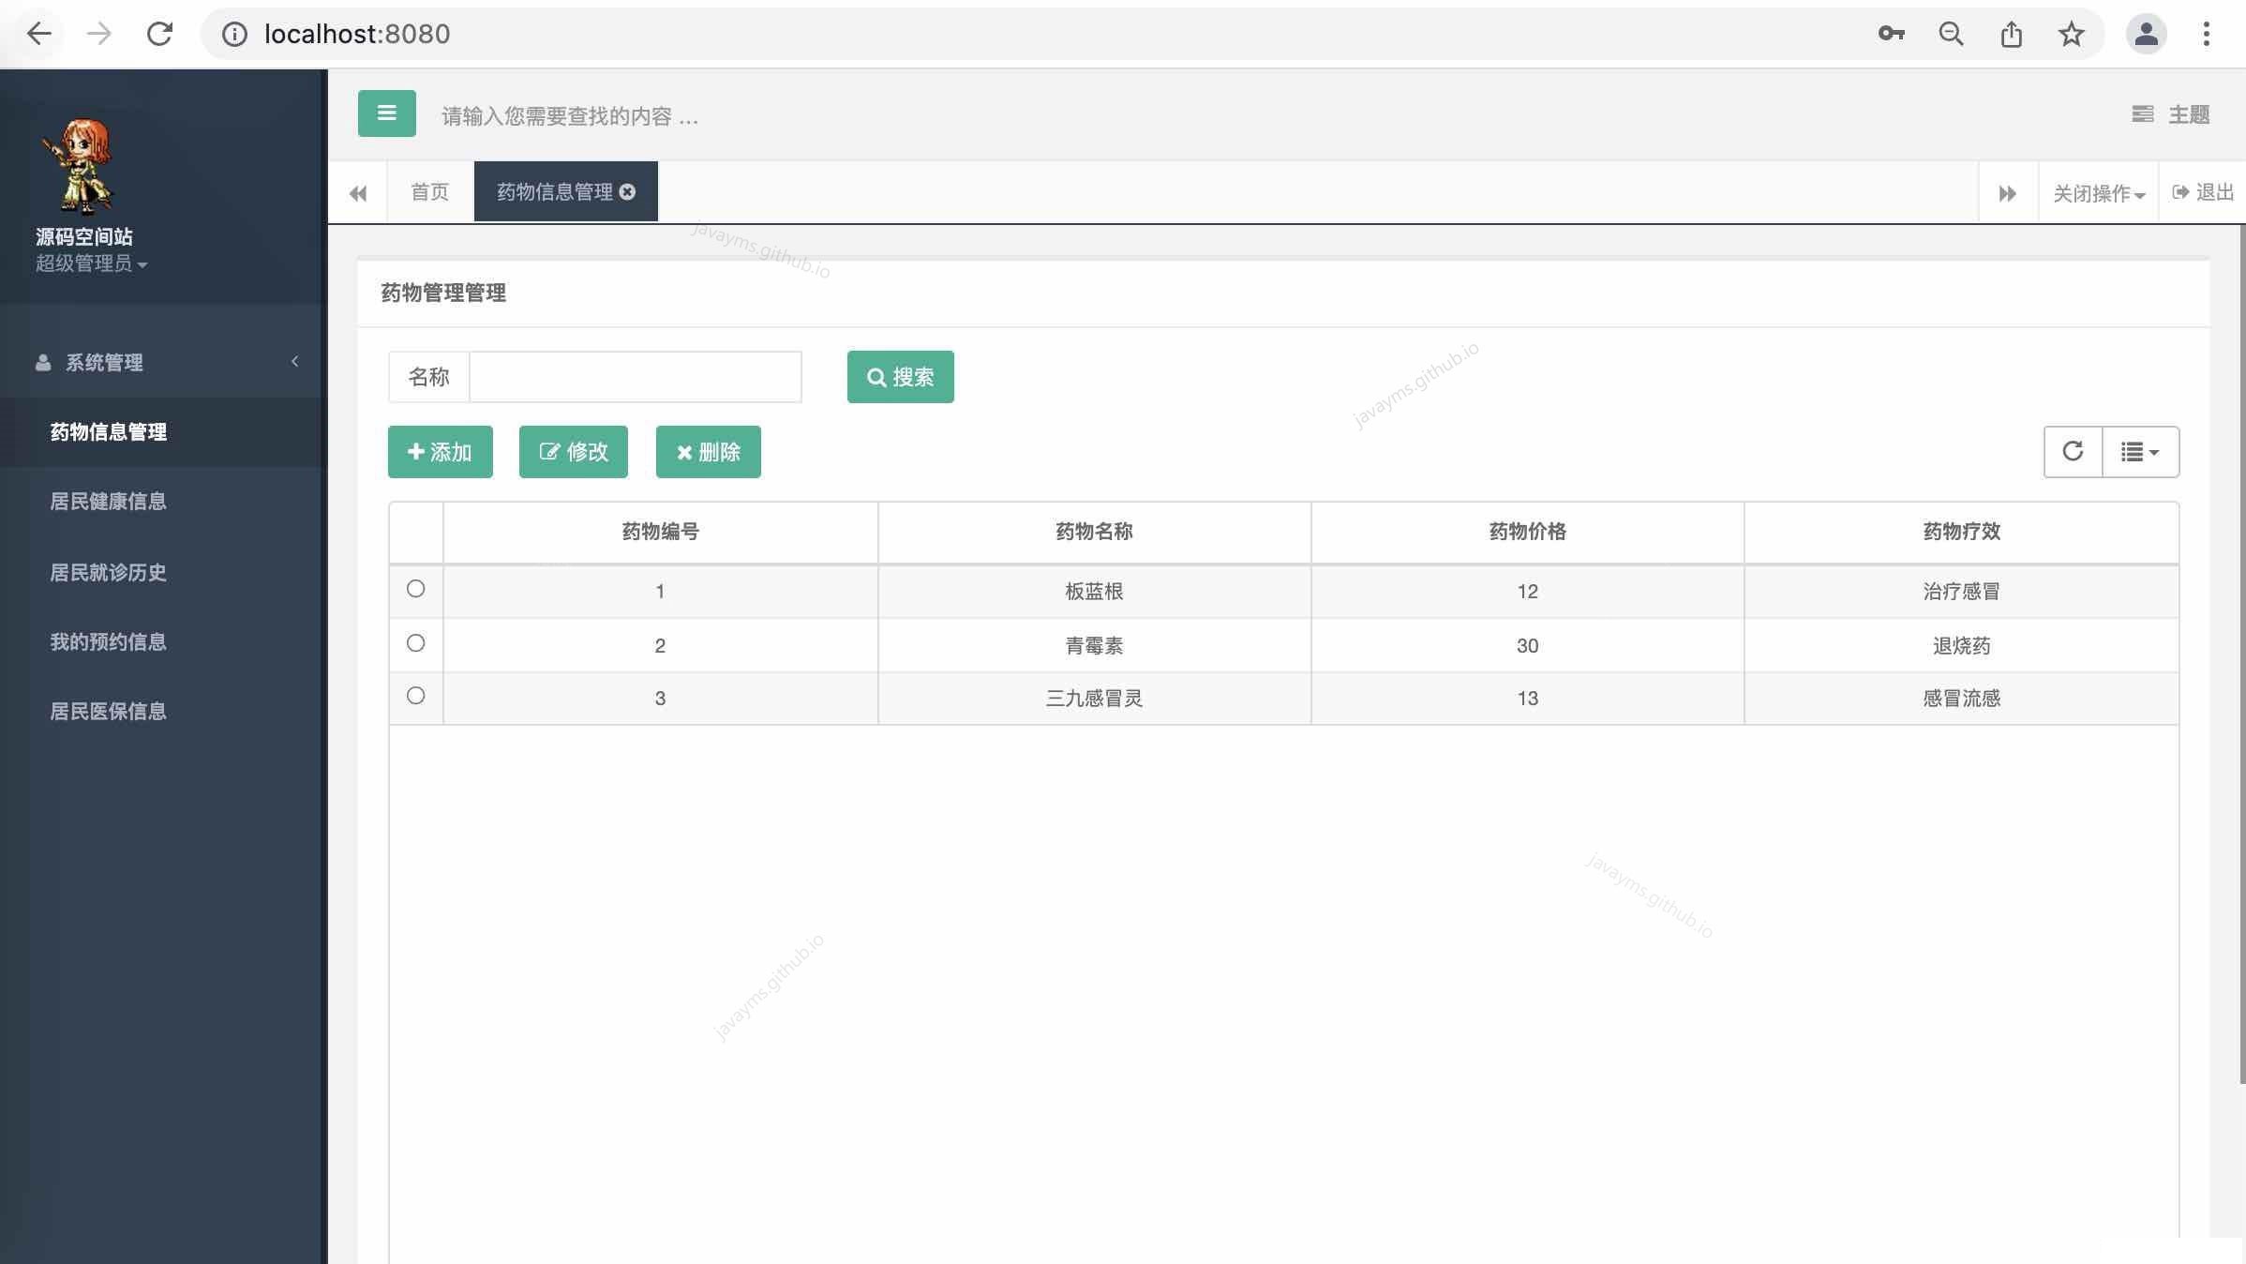The height and width of the screenshot is (1264, 2246).
Task: Select the radio button for 青霉素
Action: coord(416,643)
